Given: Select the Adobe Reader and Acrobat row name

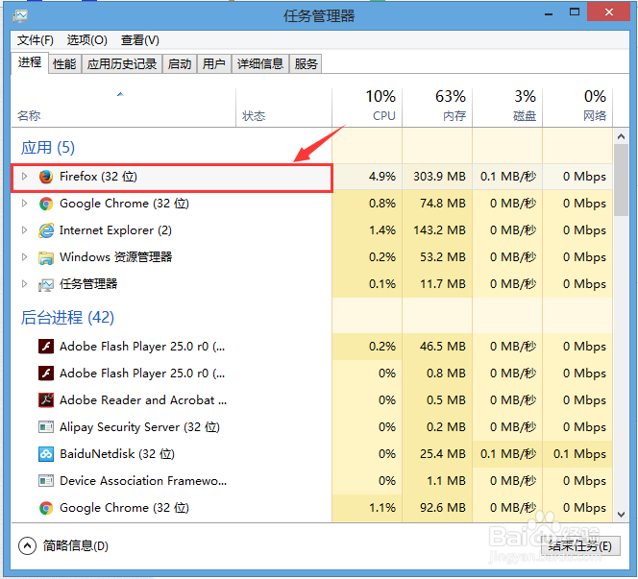Looking at the screenshot, I should [143, 400].
